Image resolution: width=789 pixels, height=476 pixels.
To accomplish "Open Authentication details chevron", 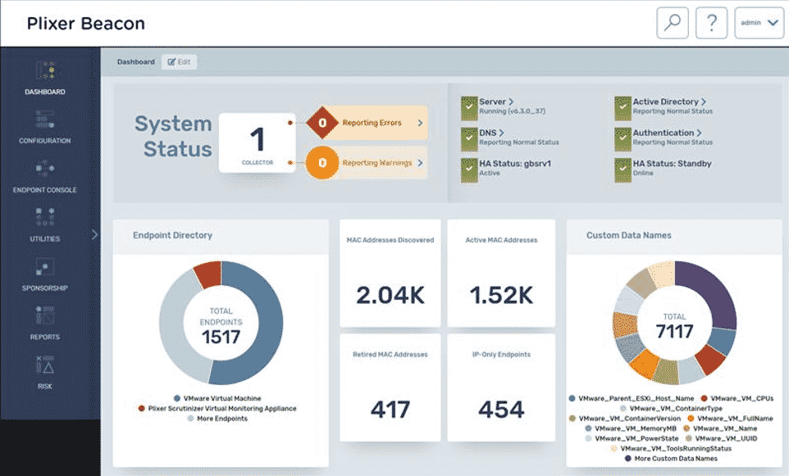I will pos(699,133).
